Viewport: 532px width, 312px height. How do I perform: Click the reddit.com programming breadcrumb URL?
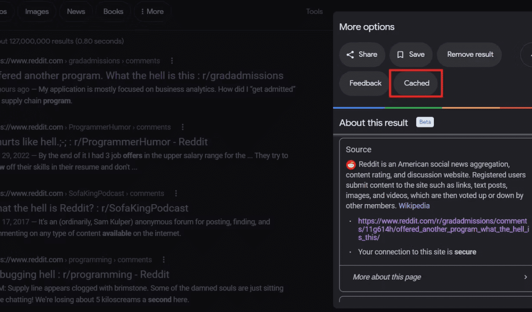pyautogui.click(x=76, y=259)
